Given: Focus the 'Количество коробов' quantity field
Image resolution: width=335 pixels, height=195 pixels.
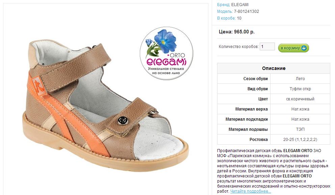Looking at the screenshot, I should coord(267,46).
